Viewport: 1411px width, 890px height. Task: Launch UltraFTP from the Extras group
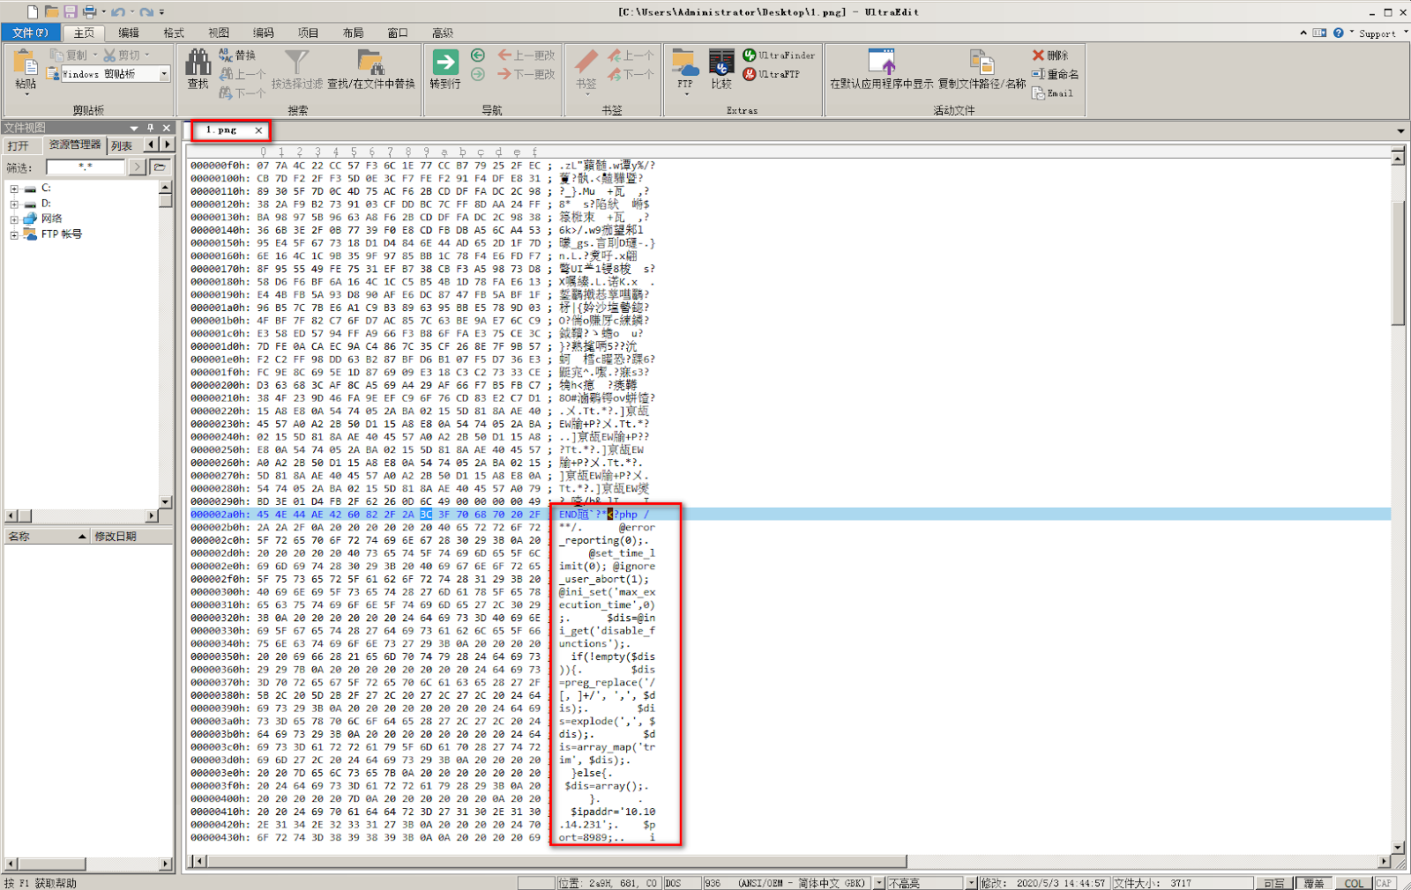(772, 74)
